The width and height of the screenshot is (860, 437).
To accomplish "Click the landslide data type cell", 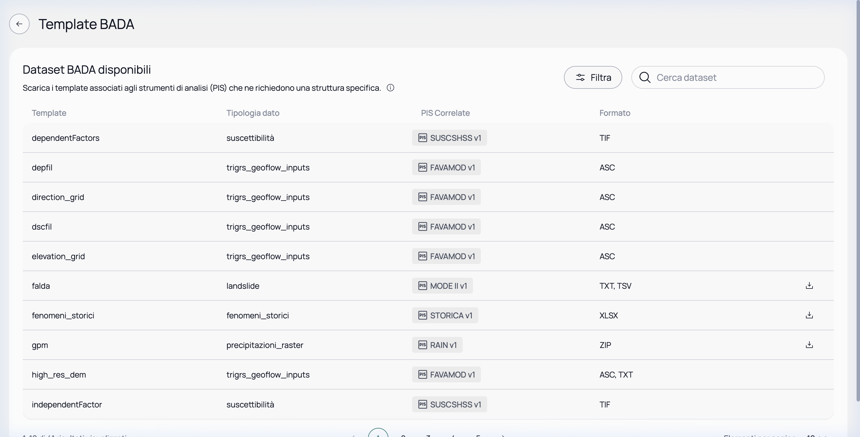I will [243, 286].
